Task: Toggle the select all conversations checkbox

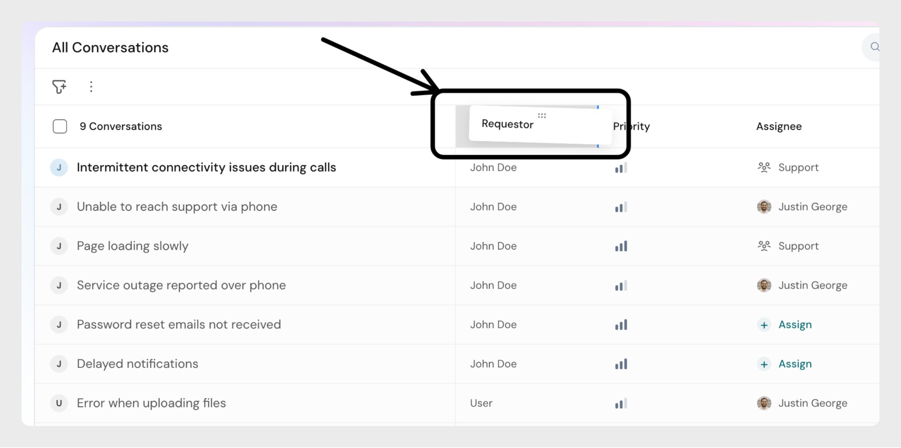Action: 60,127
